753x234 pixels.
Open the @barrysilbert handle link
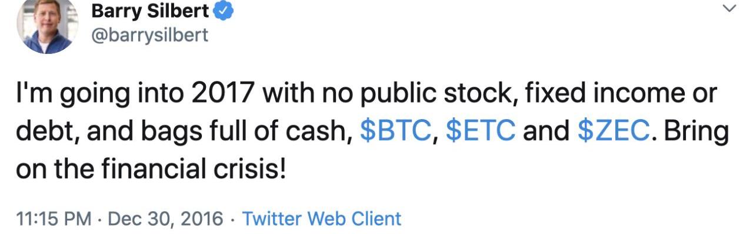[x=149, y=35]
